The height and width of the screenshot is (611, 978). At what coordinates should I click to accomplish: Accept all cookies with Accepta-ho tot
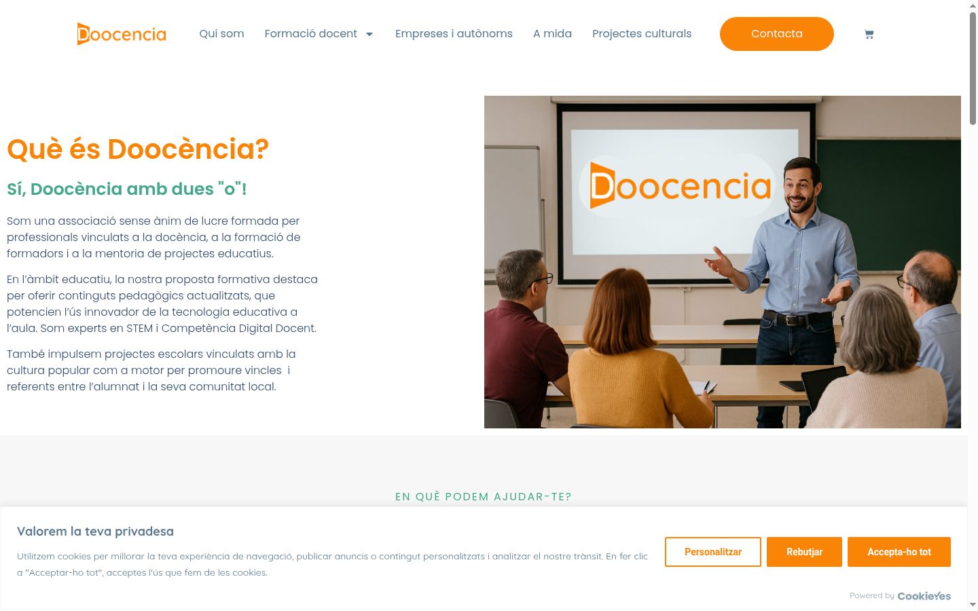pos(899,552)
